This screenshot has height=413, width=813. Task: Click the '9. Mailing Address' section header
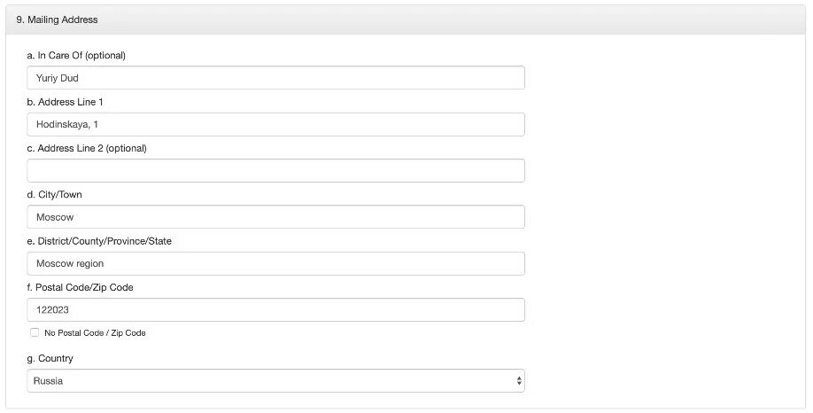point(57,19)
